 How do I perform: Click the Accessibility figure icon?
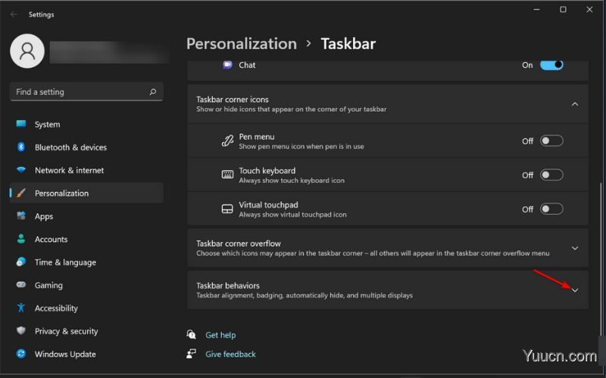pos(21,308)
